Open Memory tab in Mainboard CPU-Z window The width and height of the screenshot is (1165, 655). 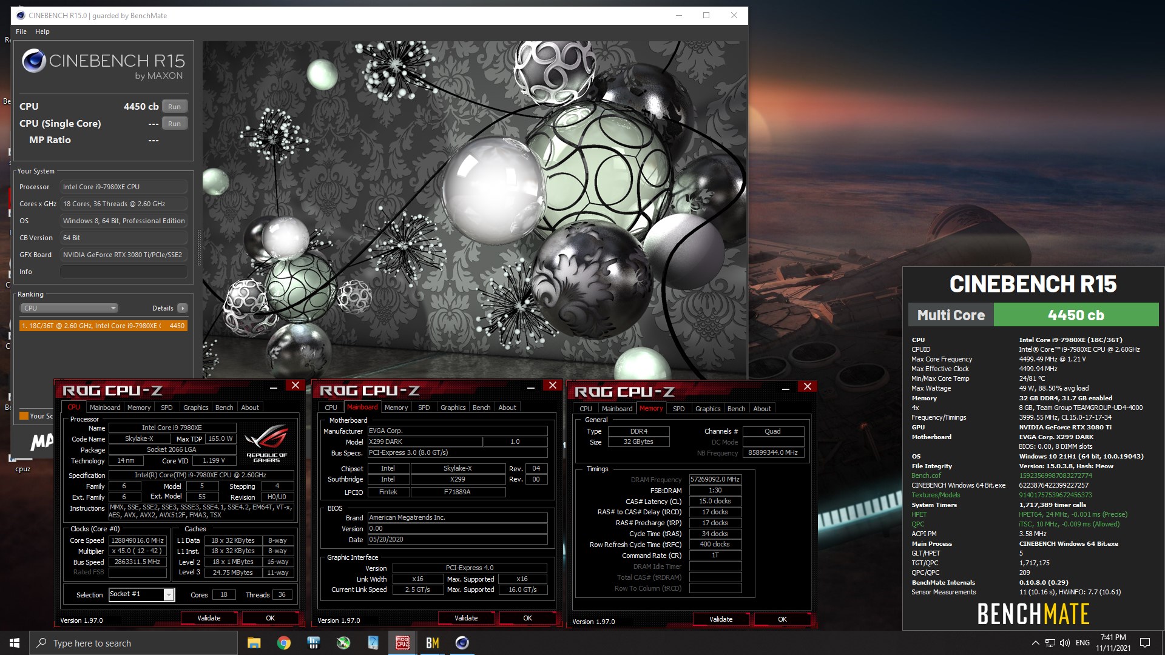[x=396, y=408]
